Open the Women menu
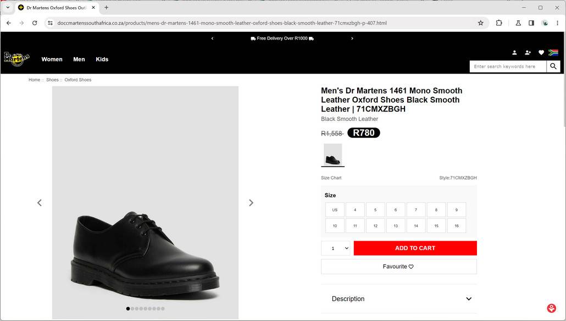 click(x=52, y=59)
